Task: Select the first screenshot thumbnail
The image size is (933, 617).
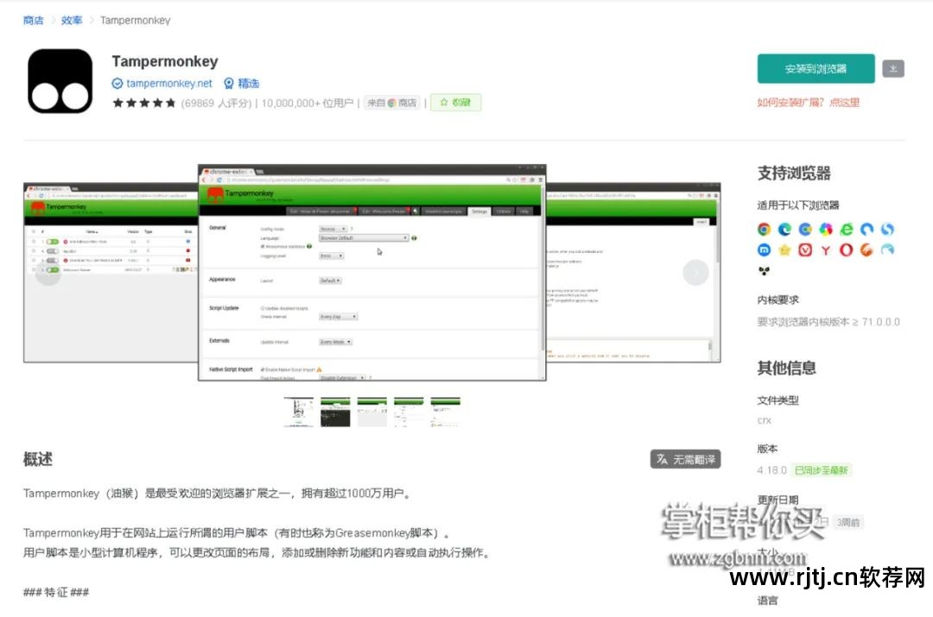Action: click(x=299, y=412)
